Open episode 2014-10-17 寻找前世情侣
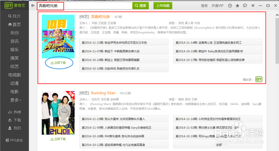 coord(218,60)
